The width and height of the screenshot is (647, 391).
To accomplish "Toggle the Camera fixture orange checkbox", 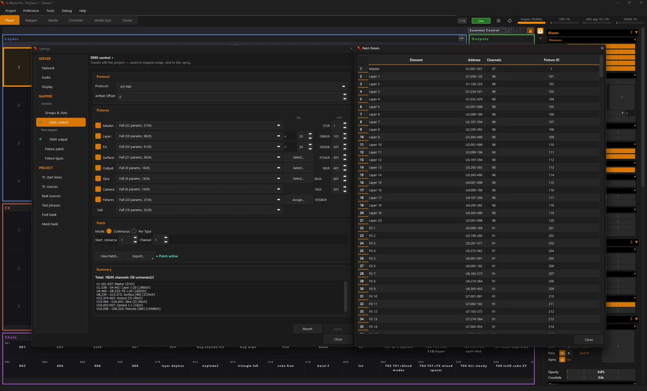I will [x=98, y=189].
